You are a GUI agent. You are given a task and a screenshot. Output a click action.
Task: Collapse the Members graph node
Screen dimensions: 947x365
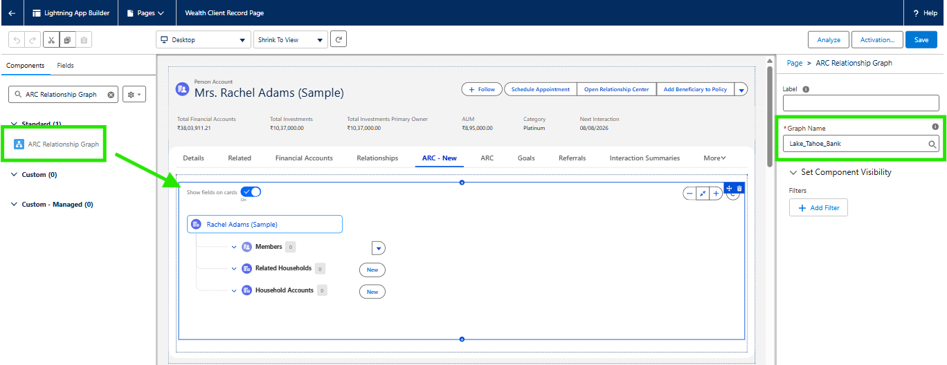[234, 247]
